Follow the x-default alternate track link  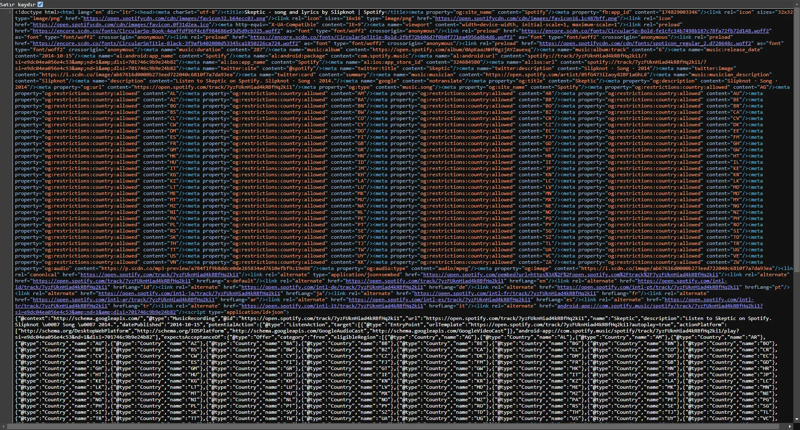click(112, 281)
